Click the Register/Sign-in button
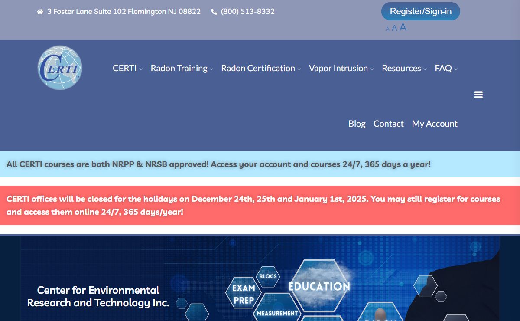Image resolution: width=520 pixels, height=321 pixels. pyautogui.click(x=420, y=11)
